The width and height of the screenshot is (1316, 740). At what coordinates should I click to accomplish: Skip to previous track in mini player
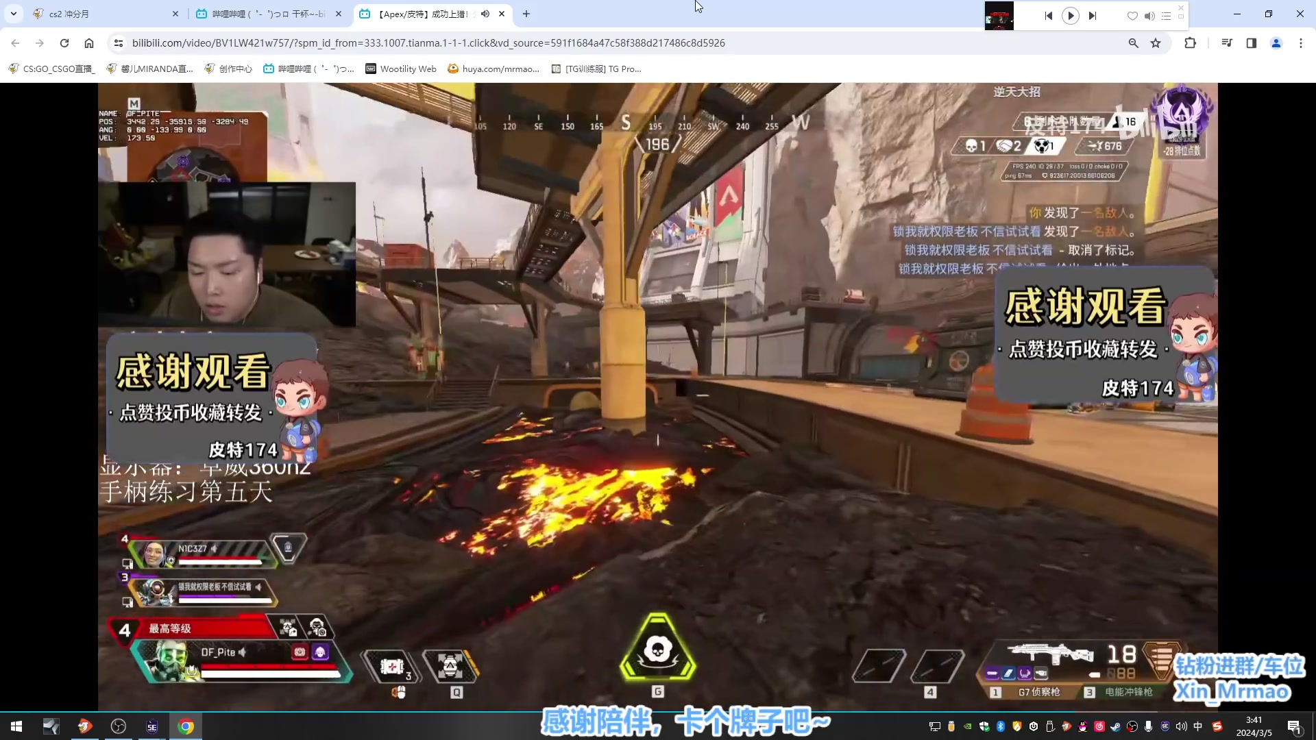coord(1048,16)
